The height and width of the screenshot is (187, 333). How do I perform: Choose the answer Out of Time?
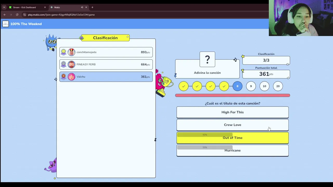(x=233, y=138)
